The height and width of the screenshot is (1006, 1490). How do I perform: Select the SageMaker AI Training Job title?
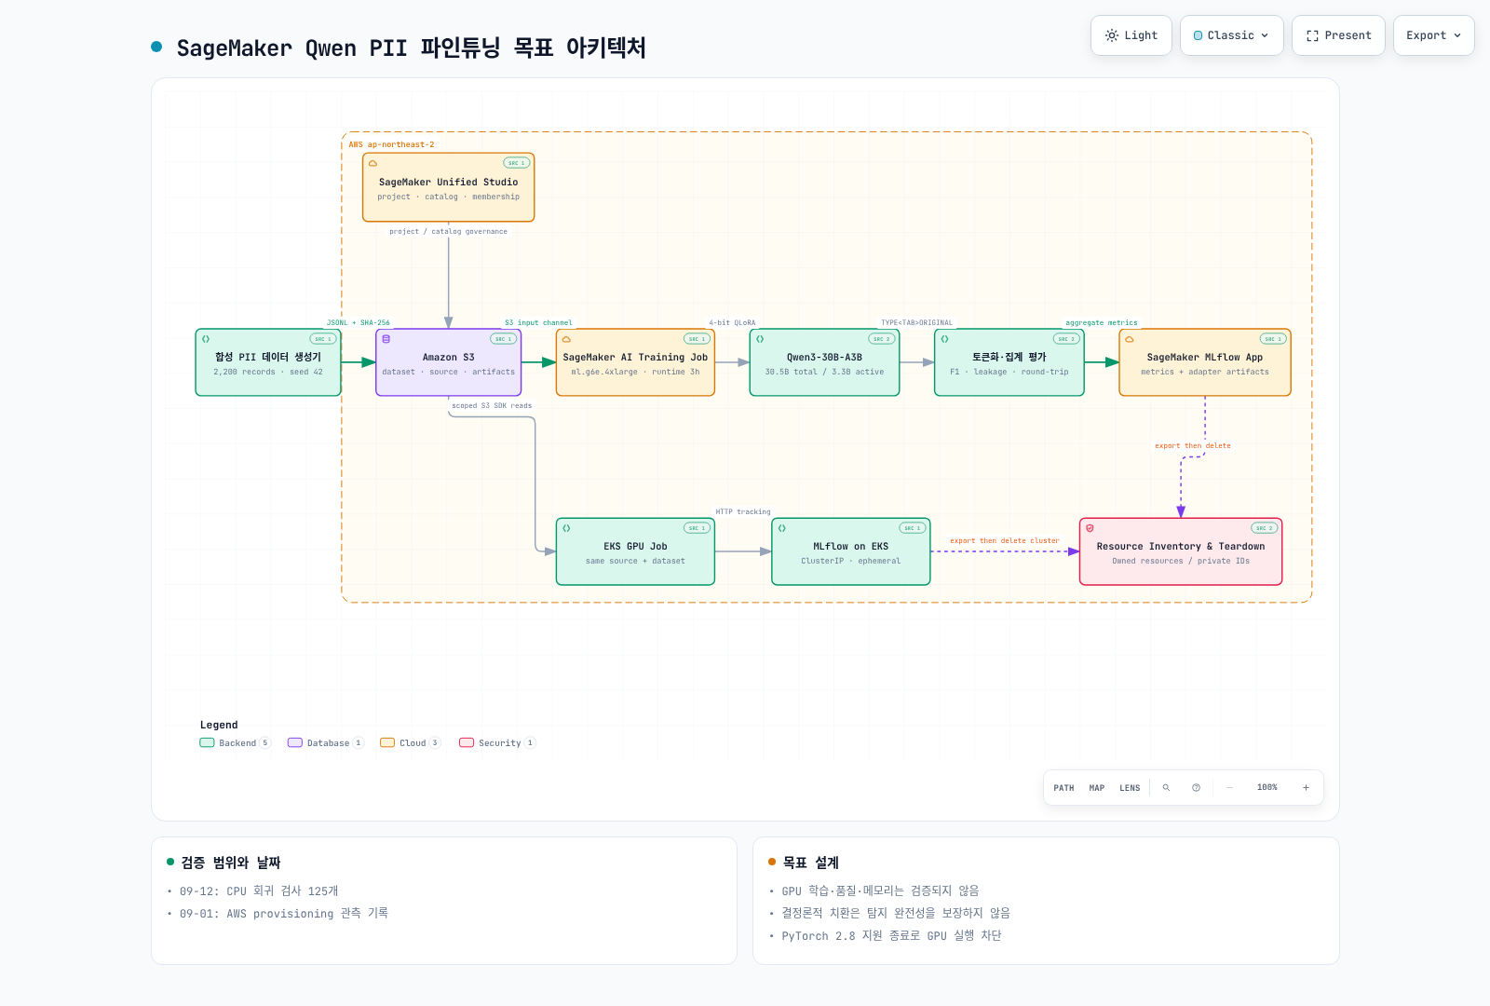pyautogui.click(x=635, y=358)
